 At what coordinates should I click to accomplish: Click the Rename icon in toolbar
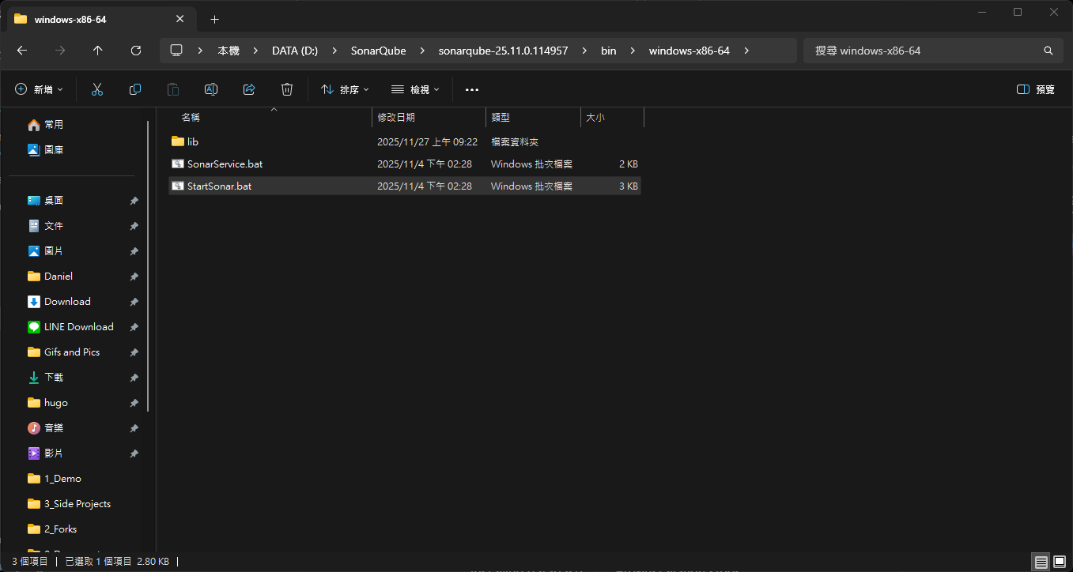pyautogui.click(x=211, y=90)
